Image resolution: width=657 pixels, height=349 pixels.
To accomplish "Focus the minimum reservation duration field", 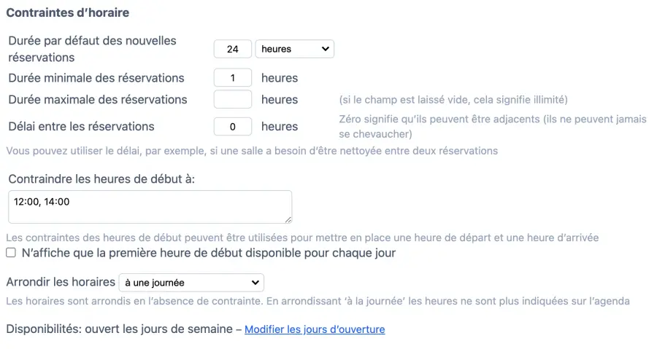I will click(x=233, y=78).
